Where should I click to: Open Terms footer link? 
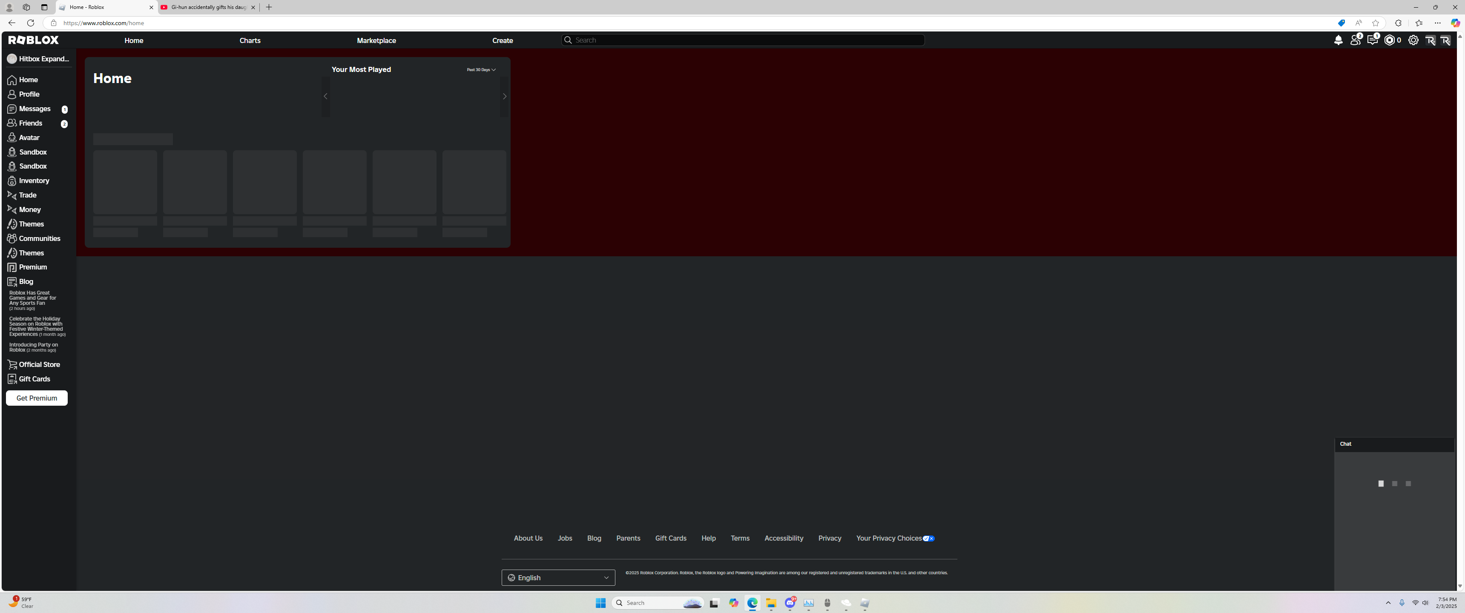click(x=740, y=539)
